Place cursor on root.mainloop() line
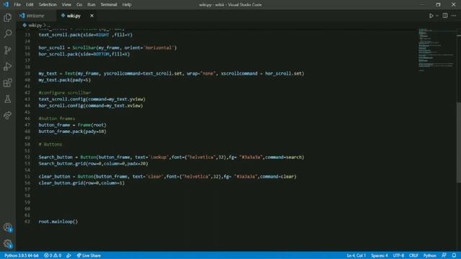 click(x=58, y=222)
